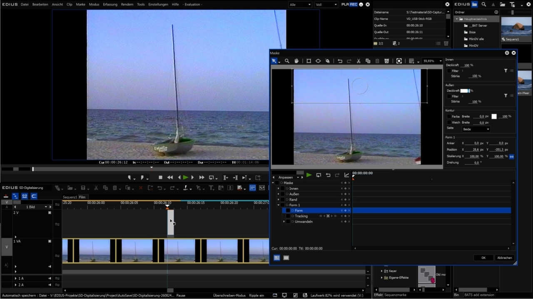Click the scissors cut icon in Maske toolbar
Viewport: 533px width, 299px height.
pyautogui.click(x=359, y=61)
